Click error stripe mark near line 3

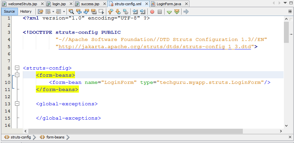[x=291, y=34]
